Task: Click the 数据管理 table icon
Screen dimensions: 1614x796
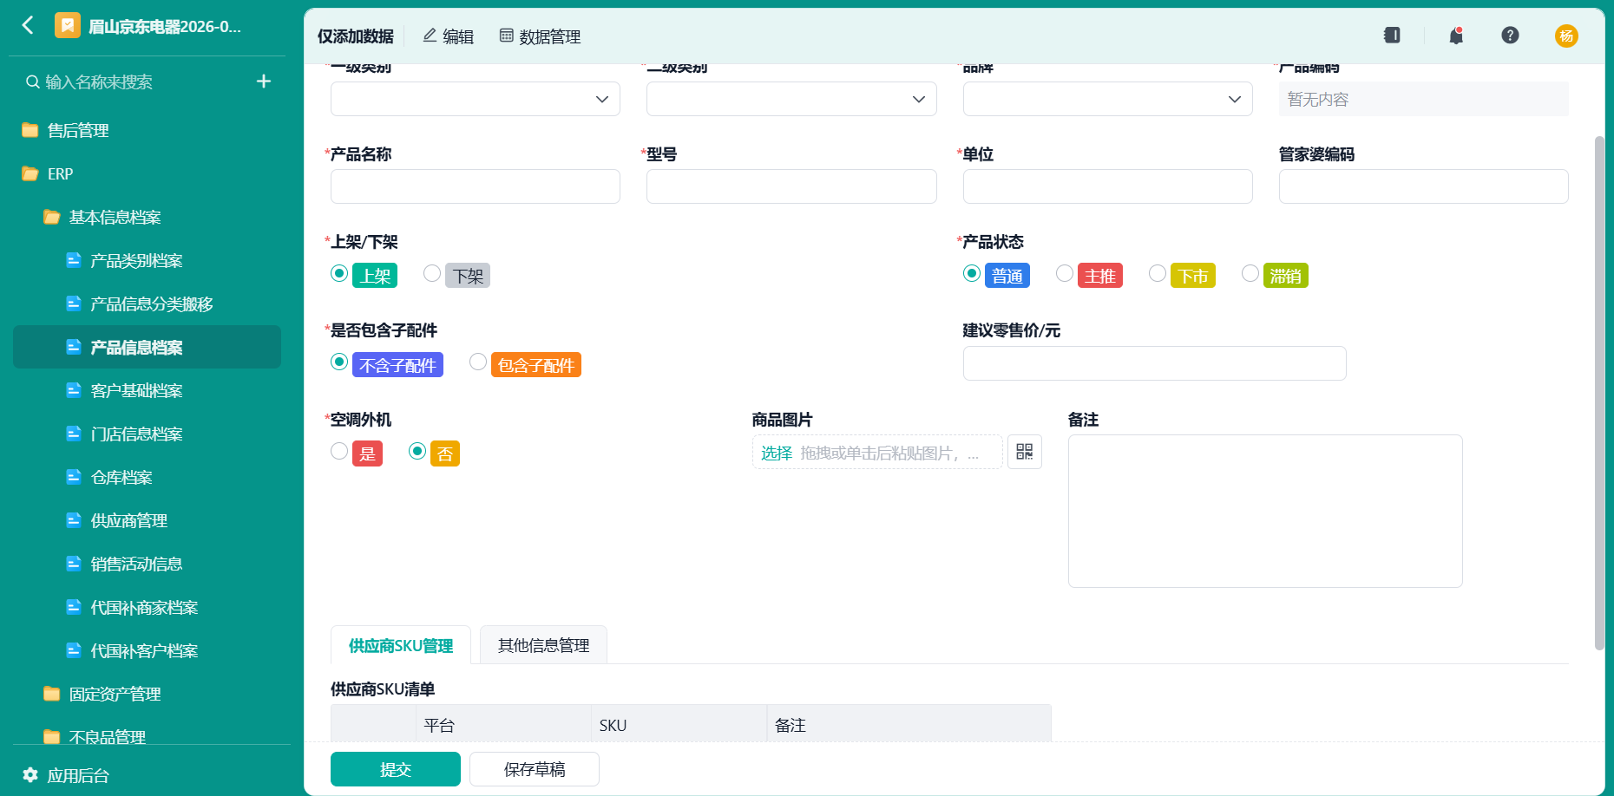Action: (507, 36)
